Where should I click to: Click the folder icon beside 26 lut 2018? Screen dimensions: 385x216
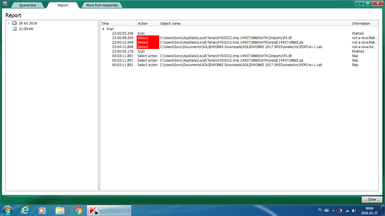coord(14,23)
